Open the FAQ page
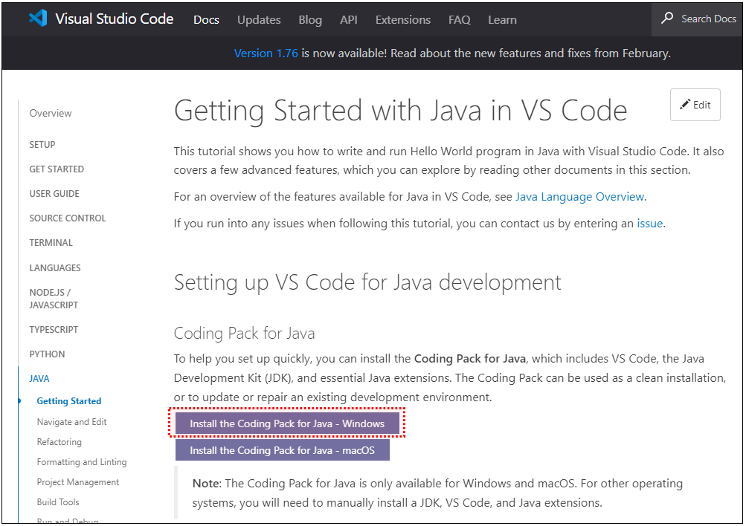The height and width of the screenshot is (526, 746). click(x=459, y=19)
